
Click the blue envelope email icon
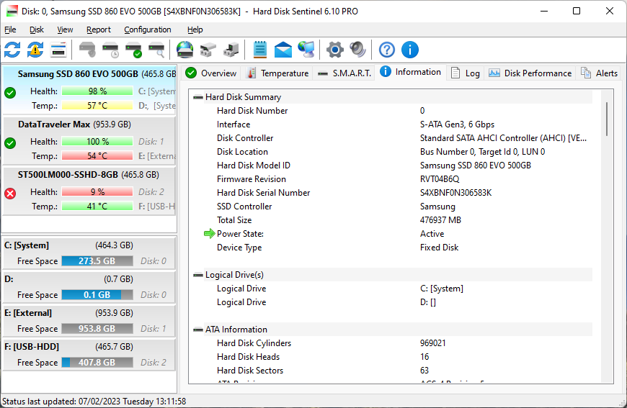(283, 50)
